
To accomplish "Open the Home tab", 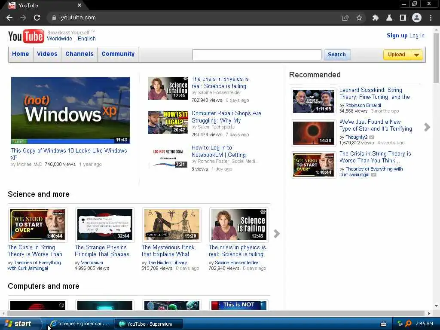I will click(21, 54).
